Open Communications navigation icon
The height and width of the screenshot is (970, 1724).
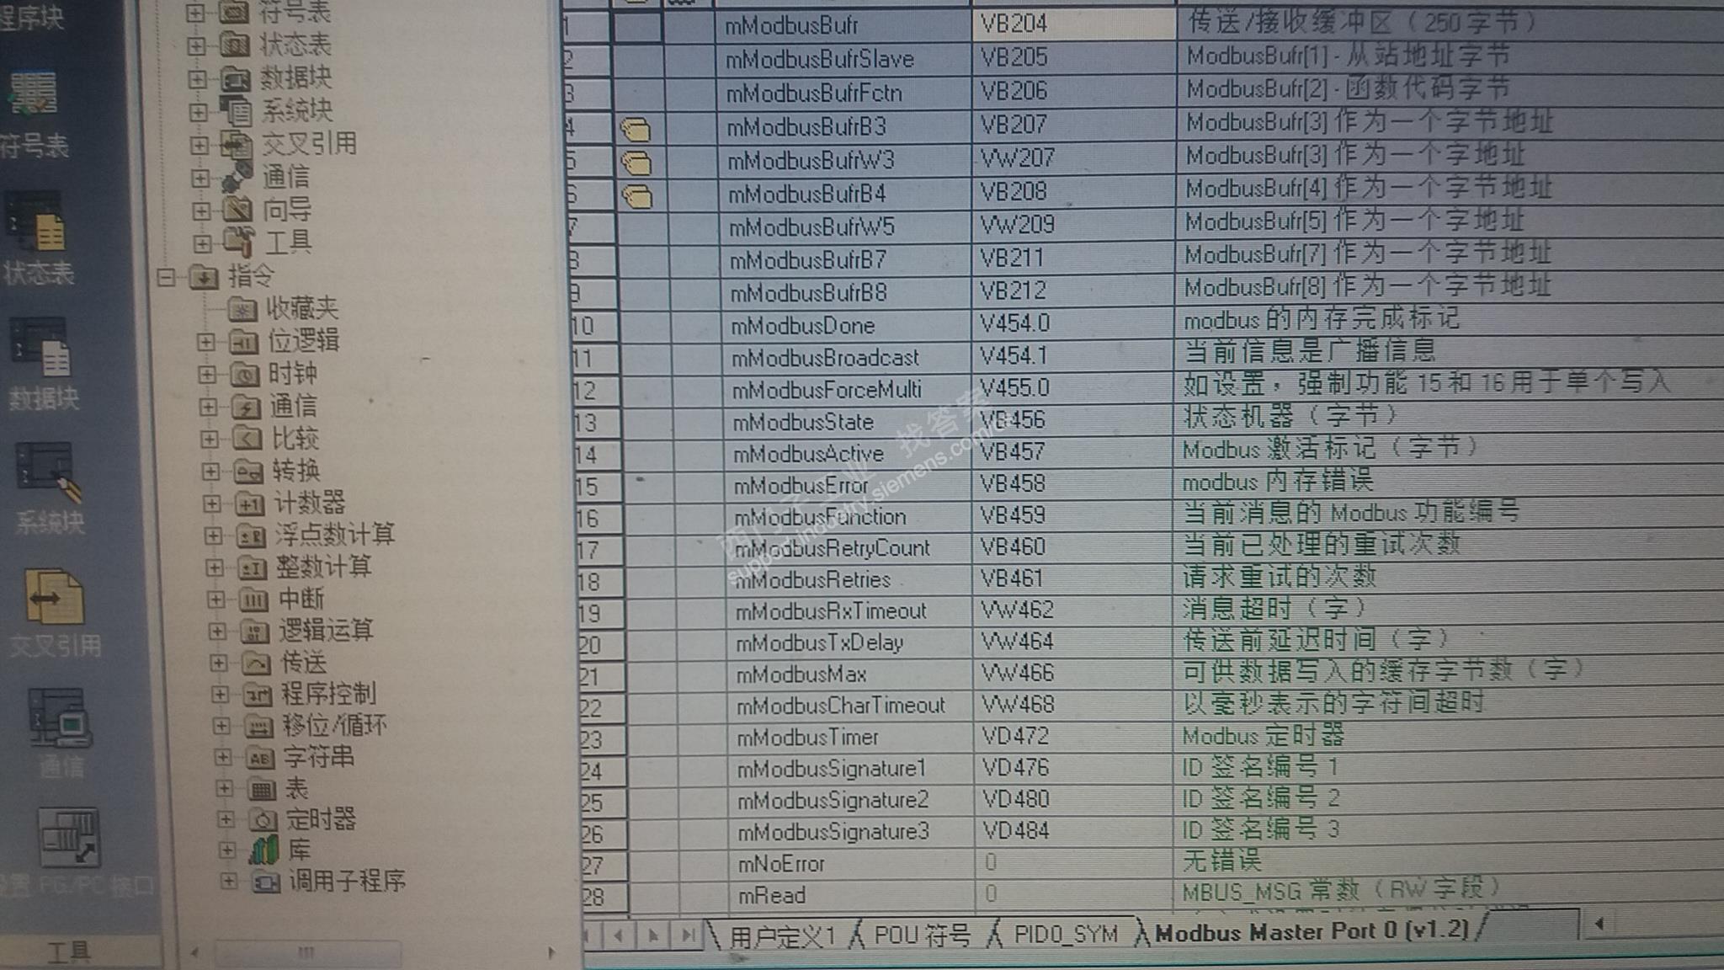pyautogui.click(x=60, y=718)
